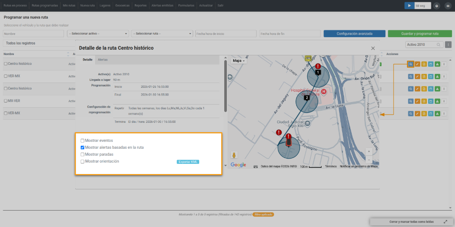The image size is (455, 227).
Task: Click the keyboard shortcuts icon on the map
Action: 256,166
